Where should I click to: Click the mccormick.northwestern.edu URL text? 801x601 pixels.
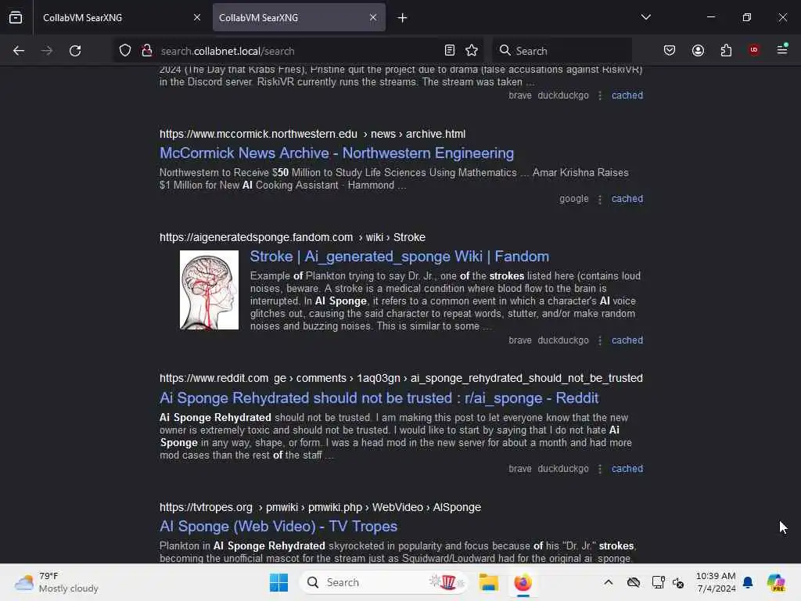click(312, 134)
